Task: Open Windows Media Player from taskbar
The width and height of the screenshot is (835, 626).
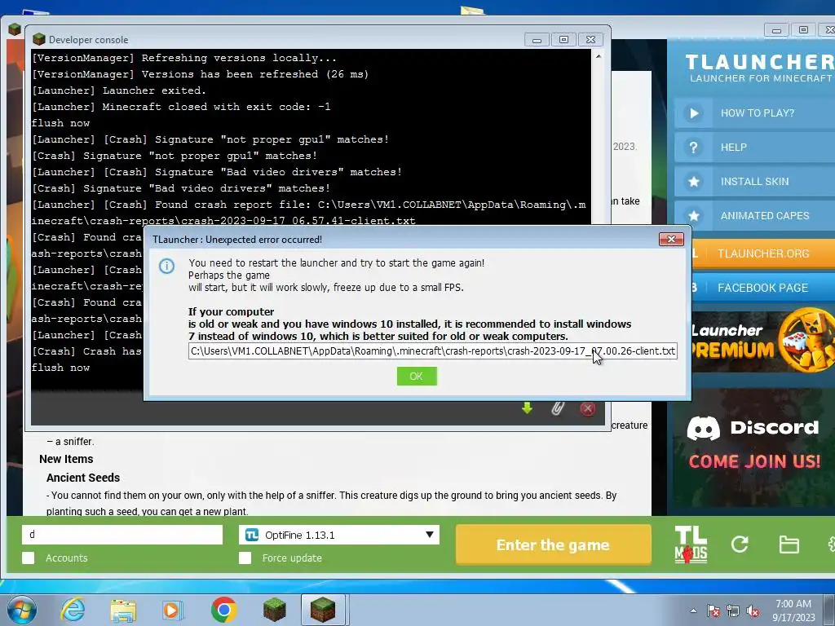Action: pos(173,610)
